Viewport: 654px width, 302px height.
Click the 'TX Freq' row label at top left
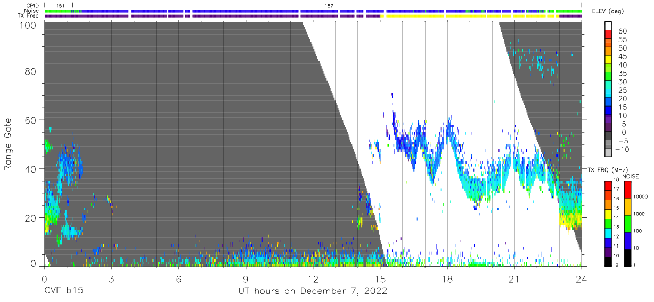point(28,16)
